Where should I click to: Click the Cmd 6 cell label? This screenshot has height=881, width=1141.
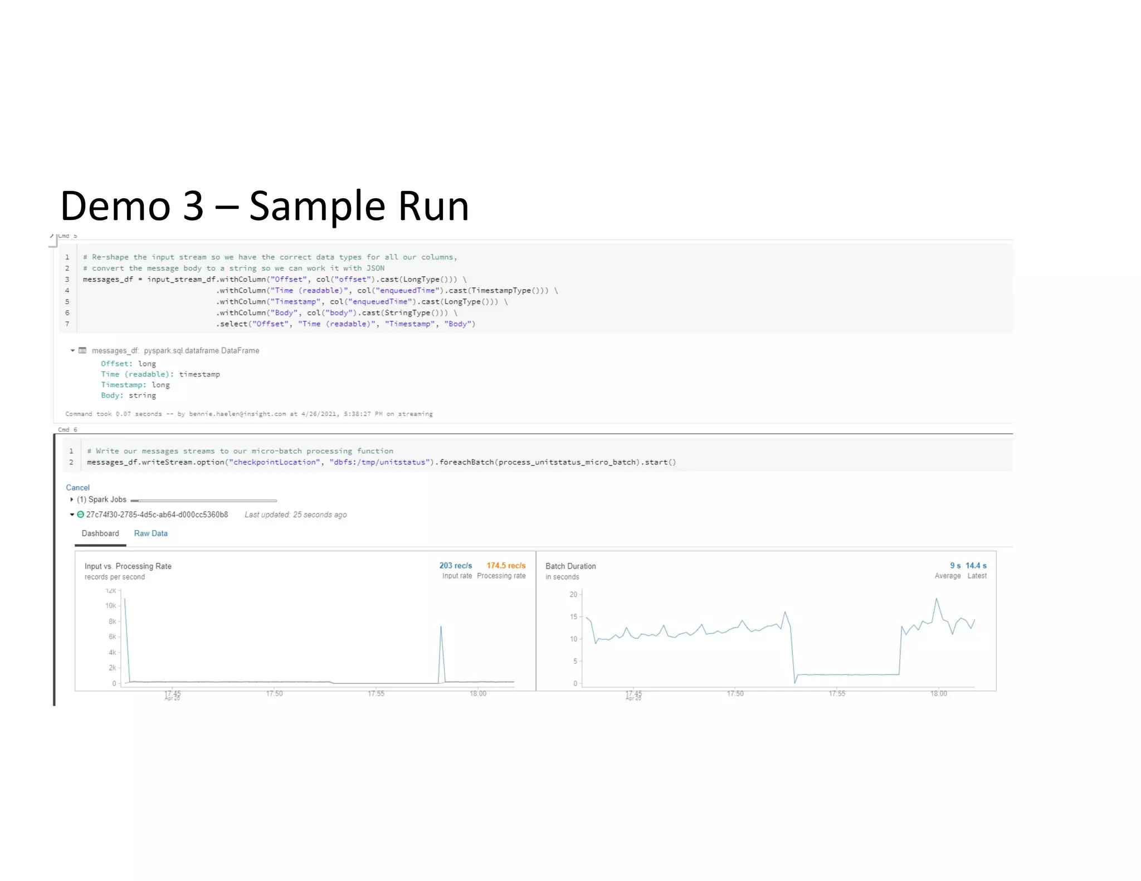tap(67, 429)
